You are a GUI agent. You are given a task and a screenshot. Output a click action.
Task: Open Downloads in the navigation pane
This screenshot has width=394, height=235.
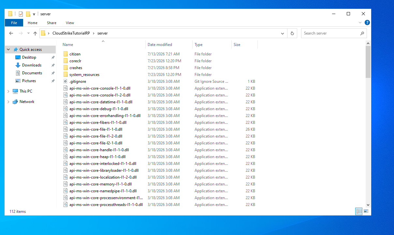pos(32,65)
